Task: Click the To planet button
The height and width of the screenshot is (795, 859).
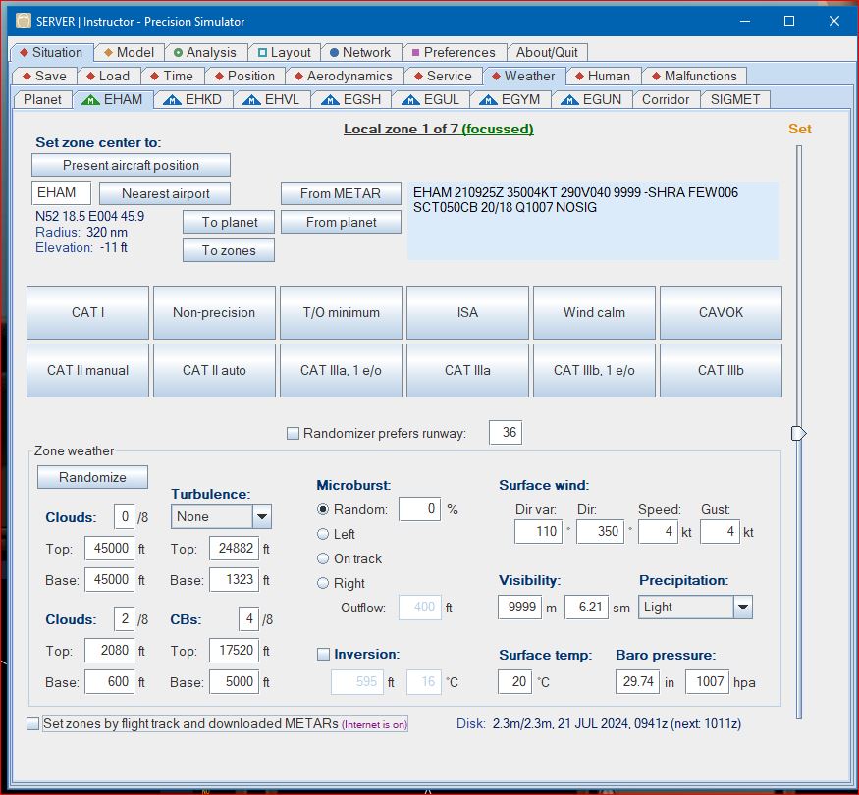Action: 229,222
